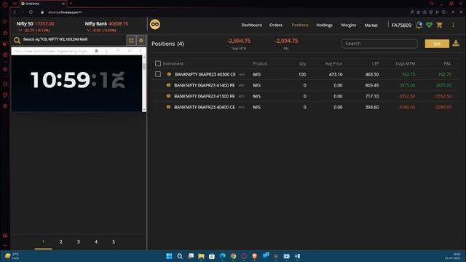Screen dimensions: 466x262
Task: Expand the Nifty Bank index chevron
Action: pyautogui.click(x=89, y=31)
